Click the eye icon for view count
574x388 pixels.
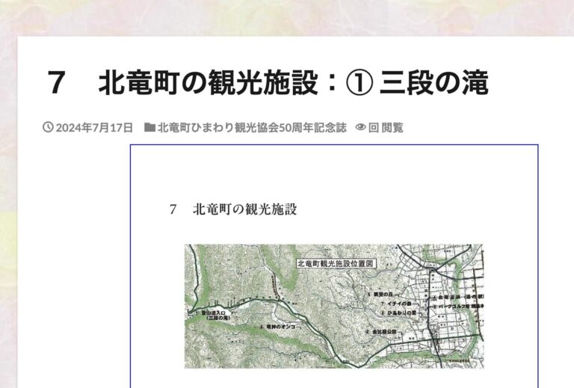(x=360, y=128)
